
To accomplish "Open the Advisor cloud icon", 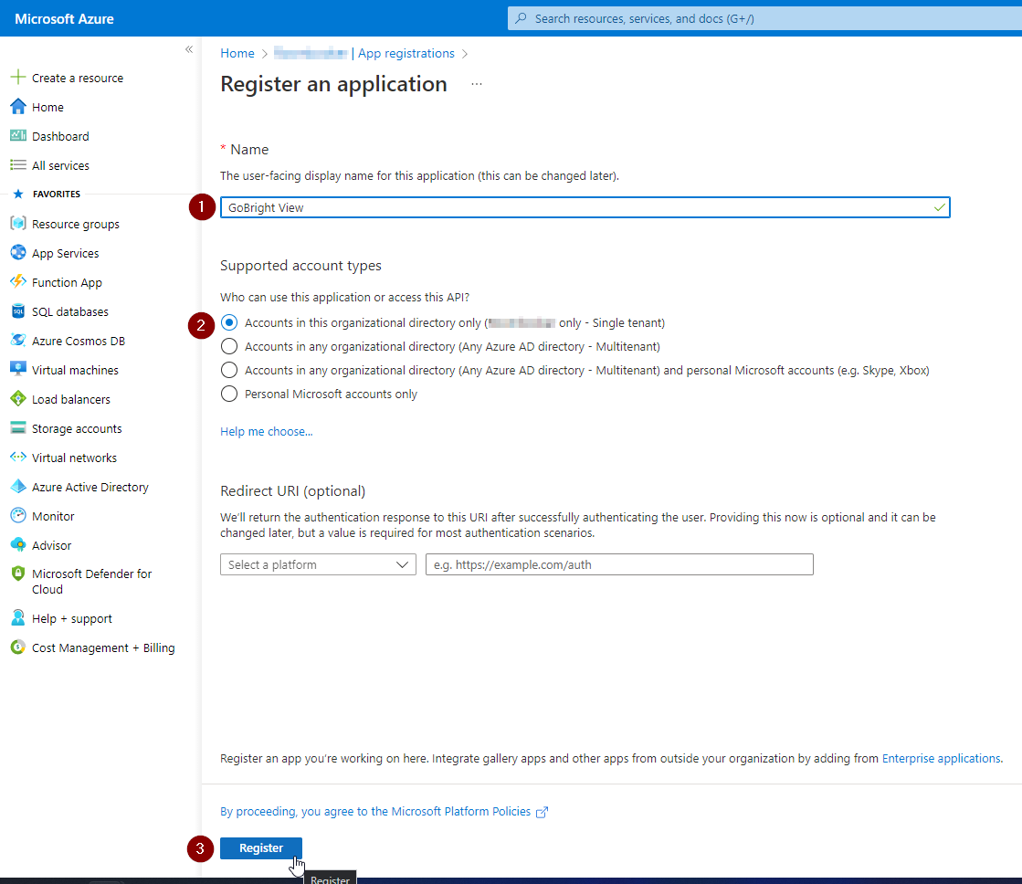I will click(x=18, y=544).
